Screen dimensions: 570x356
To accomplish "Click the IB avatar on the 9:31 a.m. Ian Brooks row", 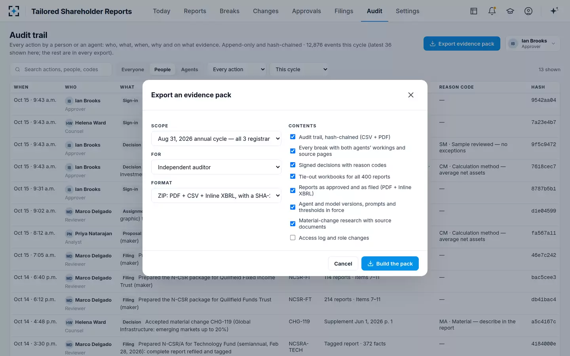I will [69, 189].
